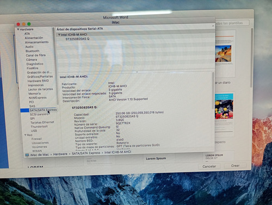Image resolution: width=272 pixels, height=205 pixels.
Task: Collapse the Hardware section in sidebar
Action: [18, 29]
